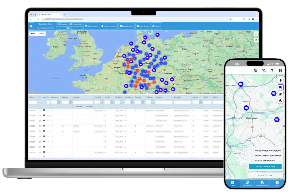Check Fähren vermeiden option

pyautogui.click(x=251, y=161)
